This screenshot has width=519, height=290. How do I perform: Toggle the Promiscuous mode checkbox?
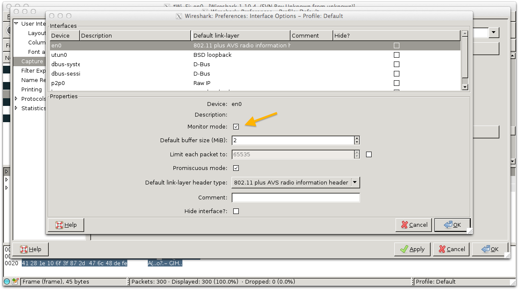[236, 168]
